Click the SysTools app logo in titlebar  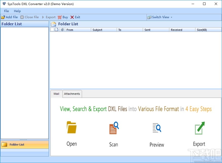pos(4,4)
